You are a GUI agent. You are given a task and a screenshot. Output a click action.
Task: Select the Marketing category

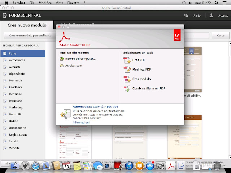(23, 107)
